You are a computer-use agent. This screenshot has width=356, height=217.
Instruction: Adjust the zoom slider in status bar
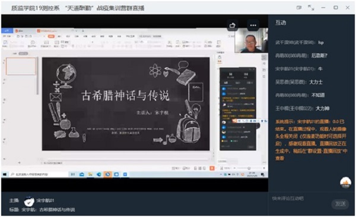coord(249,168)
